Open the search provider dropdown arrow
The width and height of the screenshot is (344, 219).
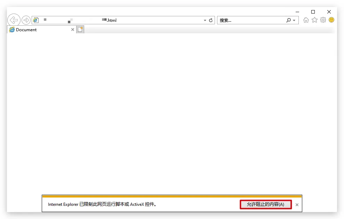point(294,20)
